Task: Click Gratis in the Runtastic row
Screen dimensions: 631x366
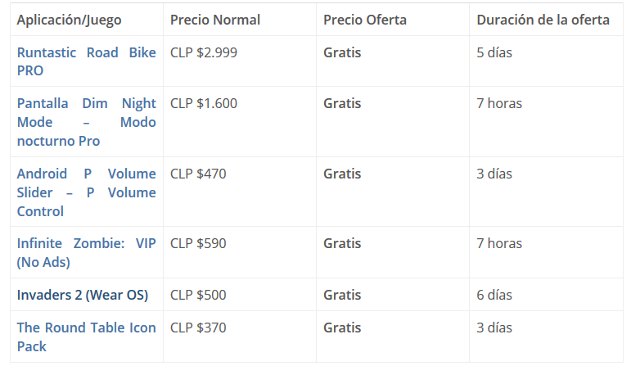Action: (x=342, y=52)
